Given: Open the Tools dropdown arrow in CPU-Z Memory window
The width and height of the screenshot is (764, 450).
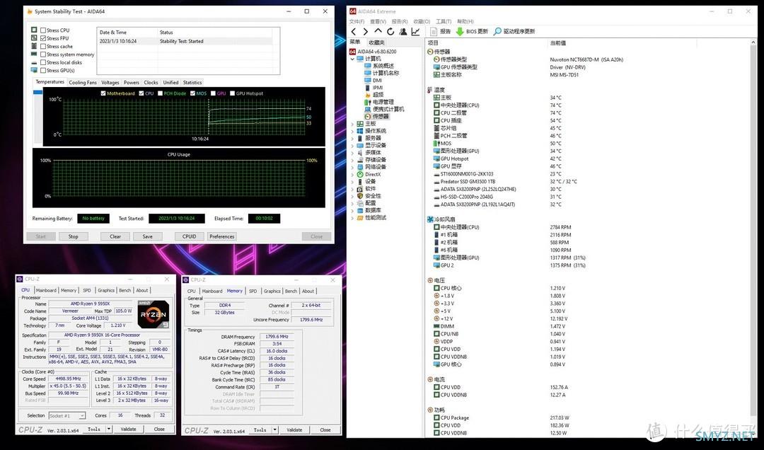Looking at the screenshot, I should click(x=274, y=430).
